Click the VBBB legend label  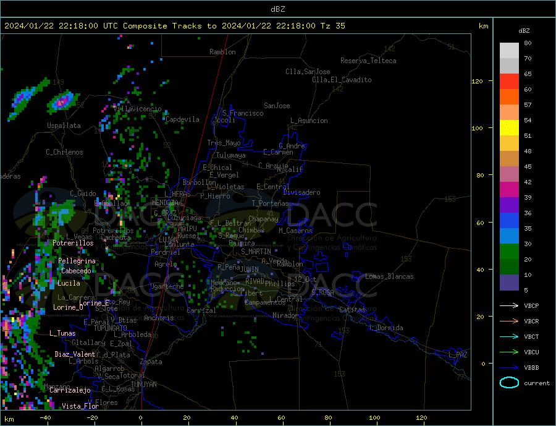pos(531,367)
